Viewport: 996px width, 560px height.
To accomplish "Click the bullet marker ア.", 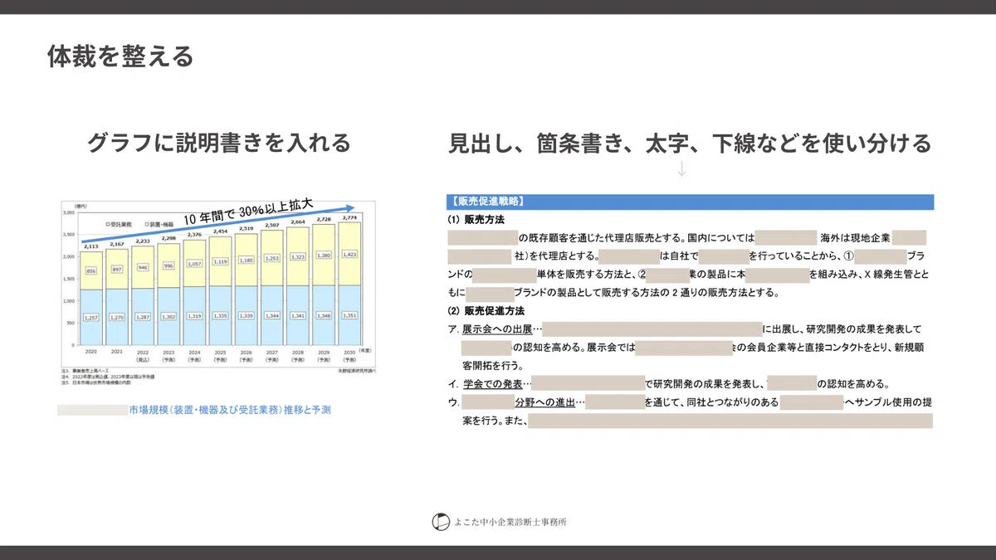I will coord(452,329).
